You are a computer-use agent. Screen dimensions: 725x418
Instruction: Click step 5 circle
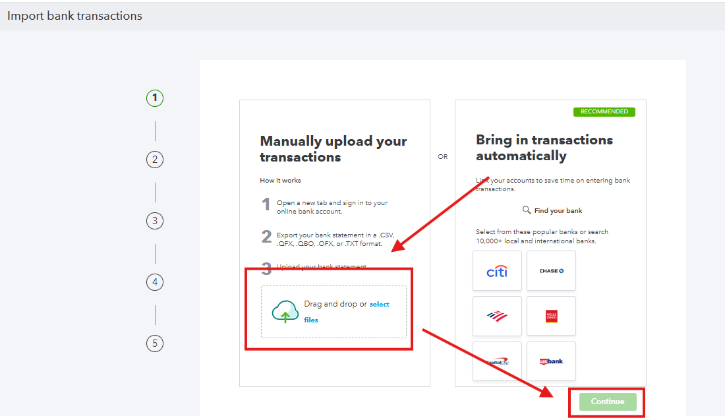click(x=155, y=343)
